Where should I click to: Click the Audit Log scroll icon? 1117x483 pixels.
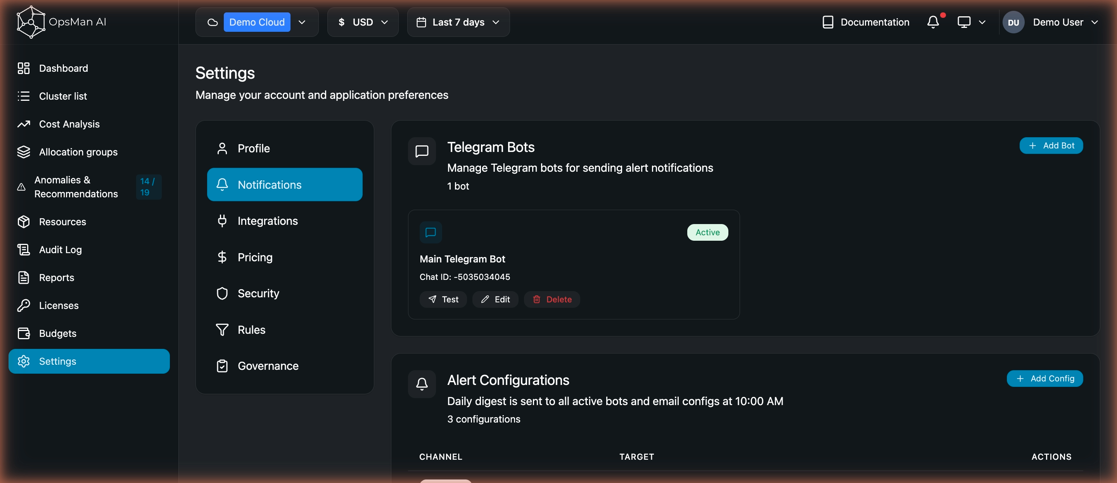pyautogui.click(x=23, y=249)
